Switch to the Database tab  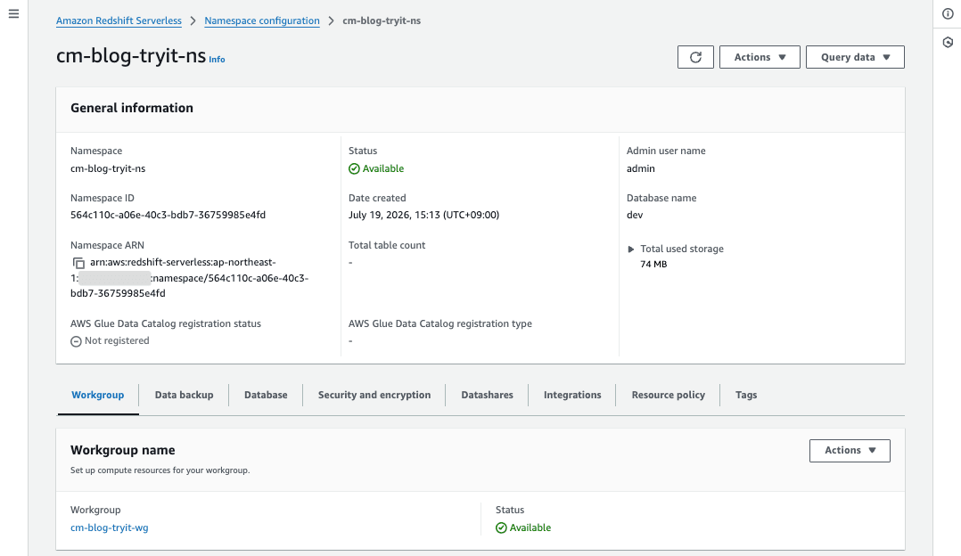click(x=266, y=395)
